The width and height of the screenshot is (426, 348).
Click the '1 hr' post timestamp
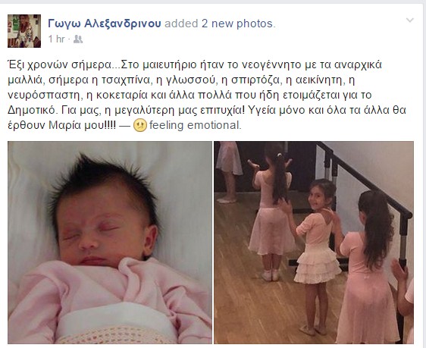pos(57,39)
